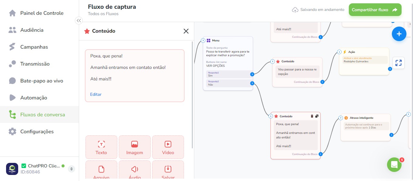Click the ChatPRO account logo
Screen dimensions: 414x181
tap(12, 169)
